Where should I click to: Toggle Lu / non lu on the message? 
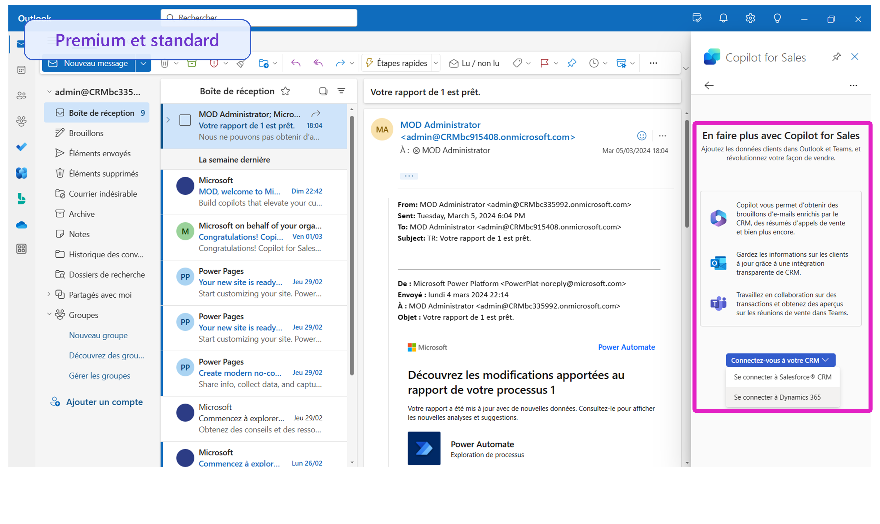pos(474,63)
